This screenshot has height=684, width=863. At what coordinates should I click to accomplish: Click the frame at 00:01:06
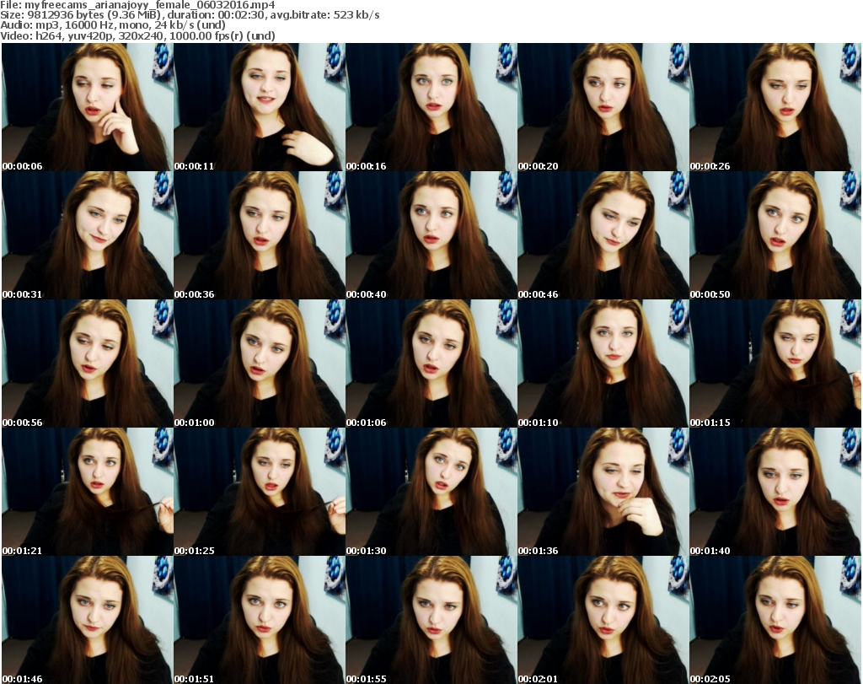coord(431,364)
